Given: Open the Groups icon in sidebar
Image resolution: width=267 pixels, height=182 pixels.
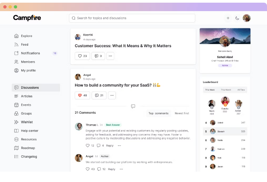Looking at the screenshot, I should click(16, 114).
